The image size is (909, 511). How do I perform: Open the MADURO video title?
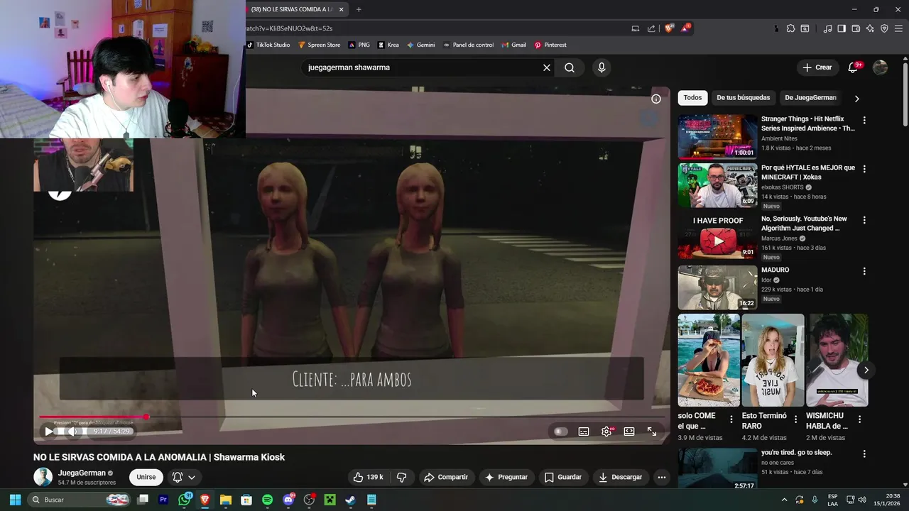pos(775,270)
